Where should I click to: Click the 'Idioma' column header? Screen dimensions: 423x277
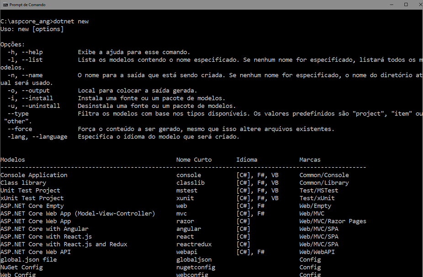pos(247,160)
